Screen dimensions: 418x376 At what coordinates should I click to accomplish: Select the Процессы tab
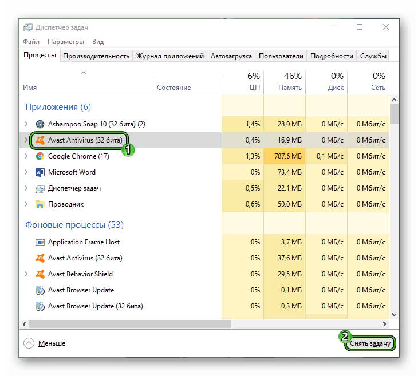point(40,55)
